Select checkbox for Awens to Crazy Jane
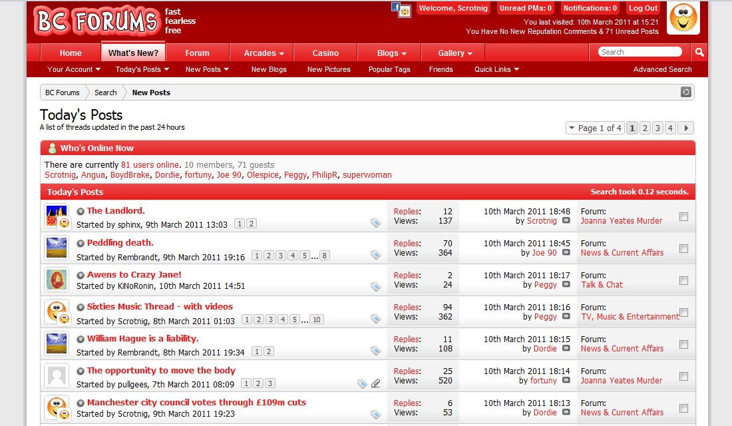The width and height of the screenshot is (732, 426). pos(683,280)
